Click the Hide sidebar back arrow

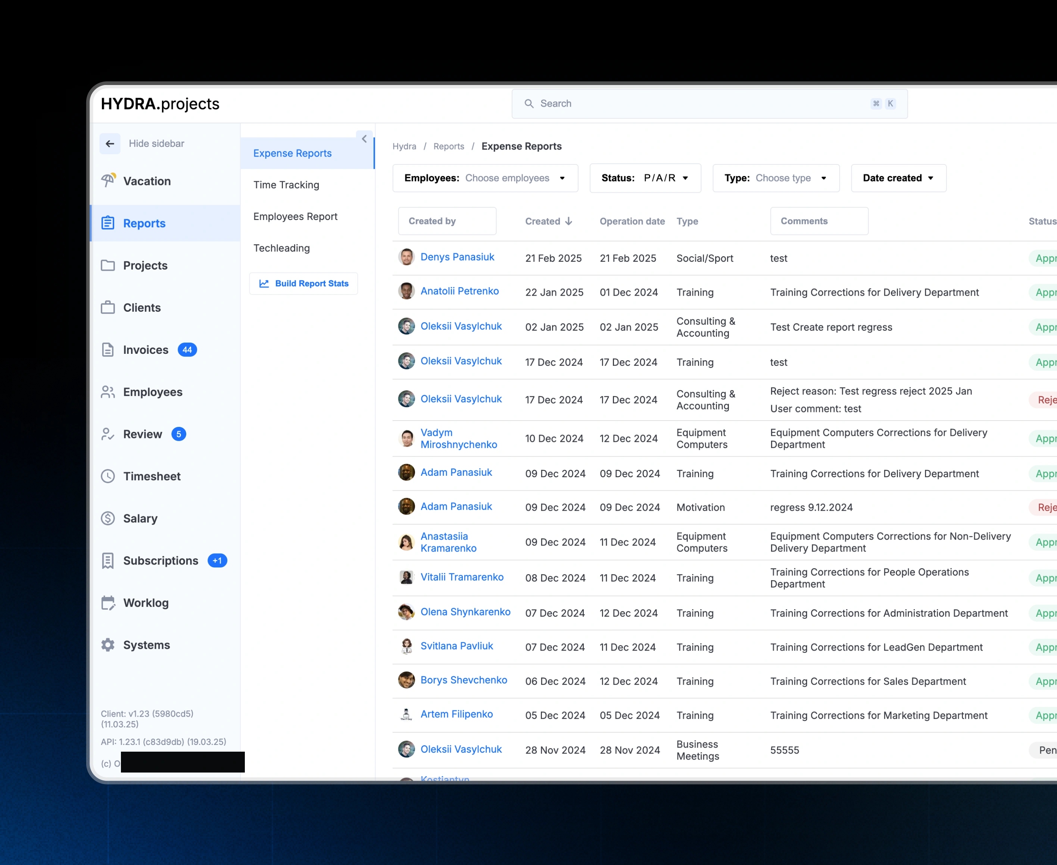click(110, 144)
